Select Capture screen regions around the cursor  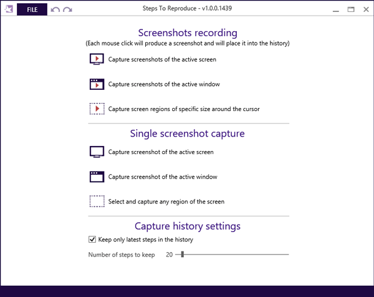[184, 109]
